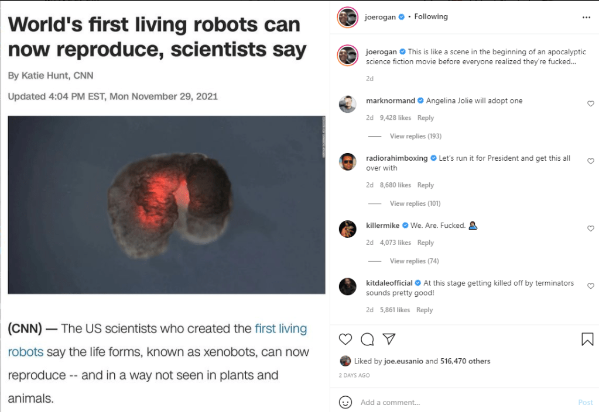Share the post via paper plane icon
The width and height of the screenshot is (599, 412).
(x=388, y=339)
